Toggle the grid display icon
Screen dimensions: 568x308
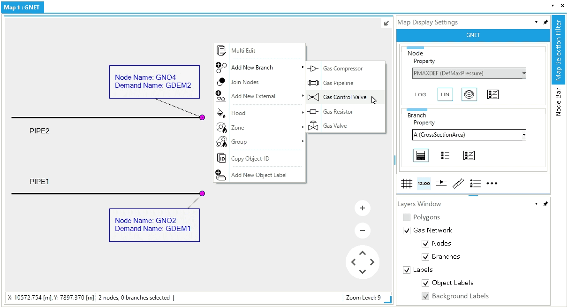point(407,184)
